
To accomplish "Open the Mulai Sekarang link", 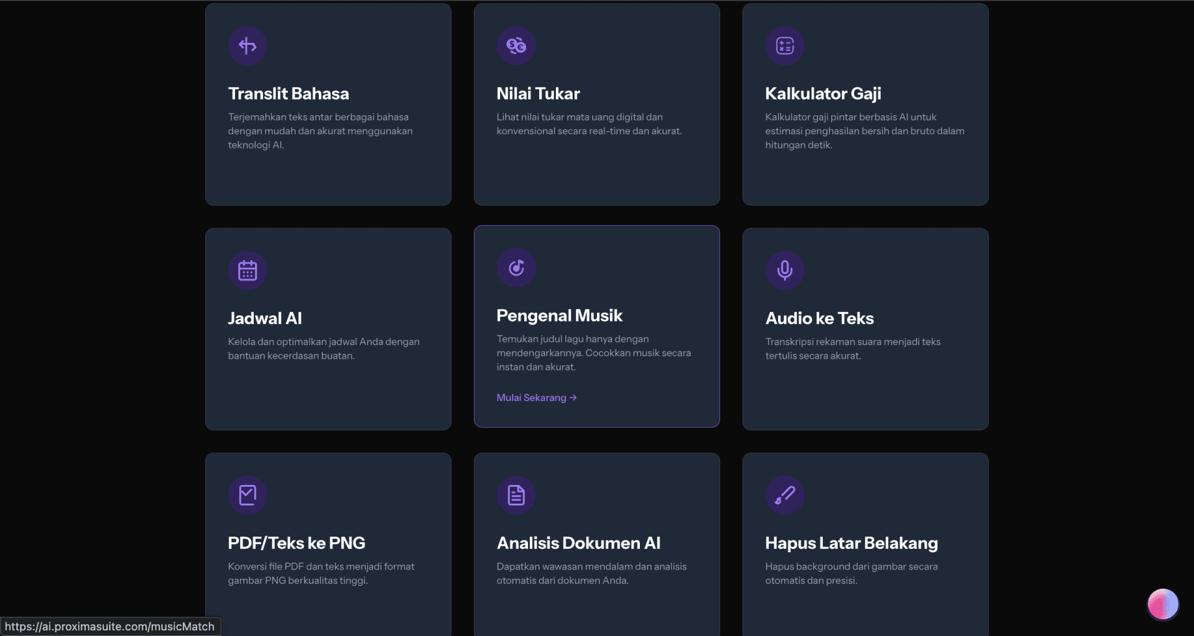I will 537,398.
